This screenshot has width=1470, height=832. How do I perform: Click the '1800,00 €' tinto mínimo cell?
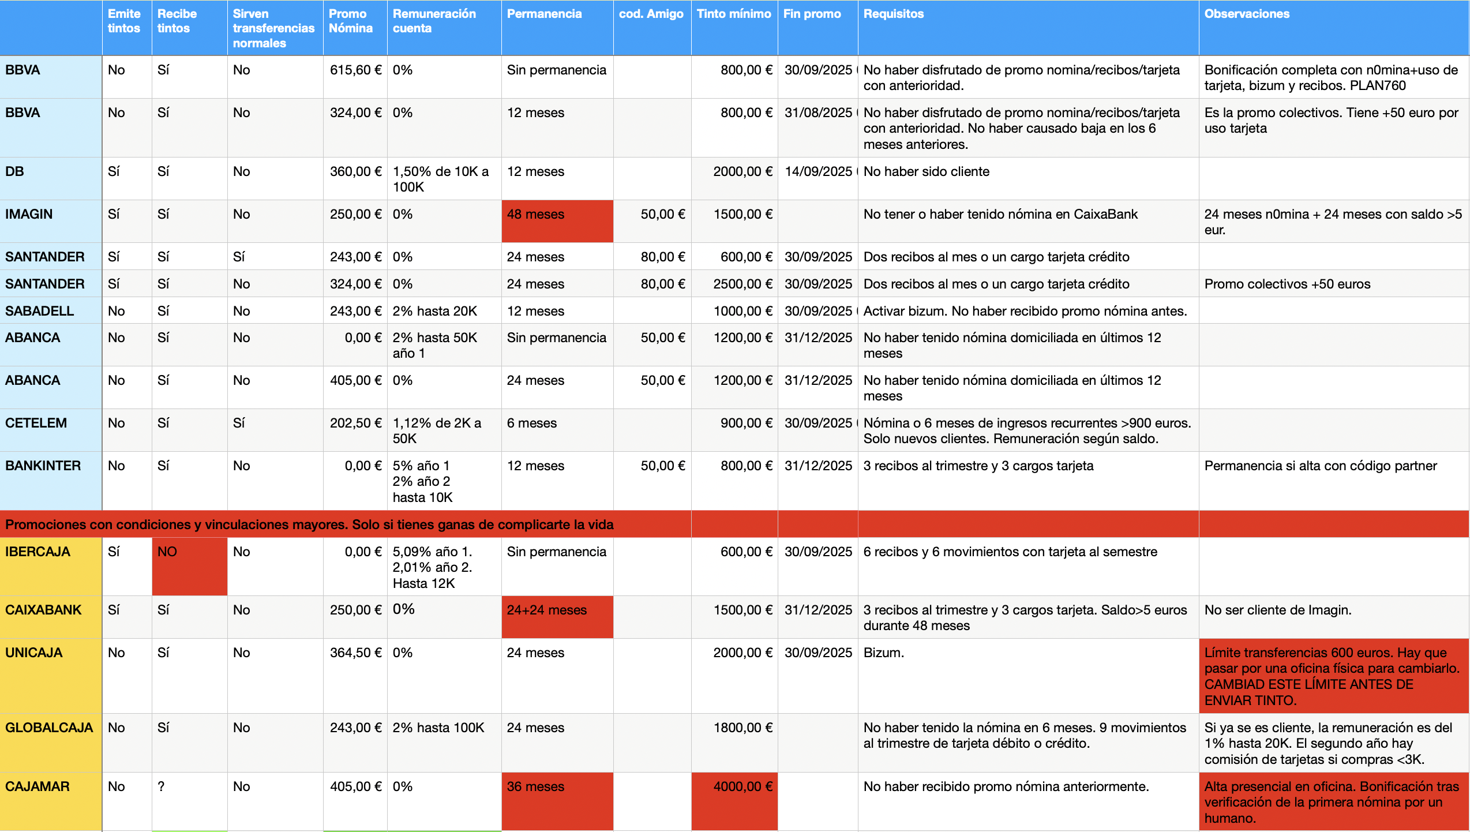coord(734,743)
